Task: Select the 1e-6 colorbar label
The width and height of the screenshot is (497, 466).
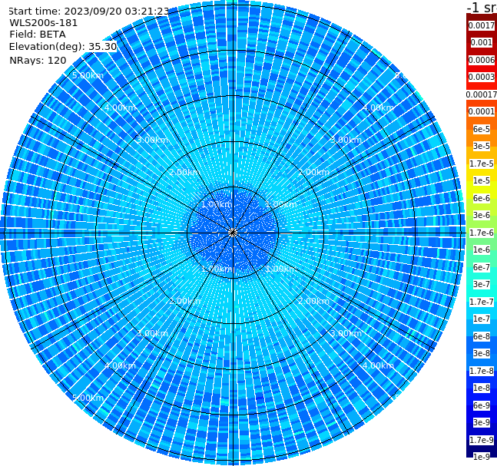Action: pyautogui.click(x=482, y=250)
